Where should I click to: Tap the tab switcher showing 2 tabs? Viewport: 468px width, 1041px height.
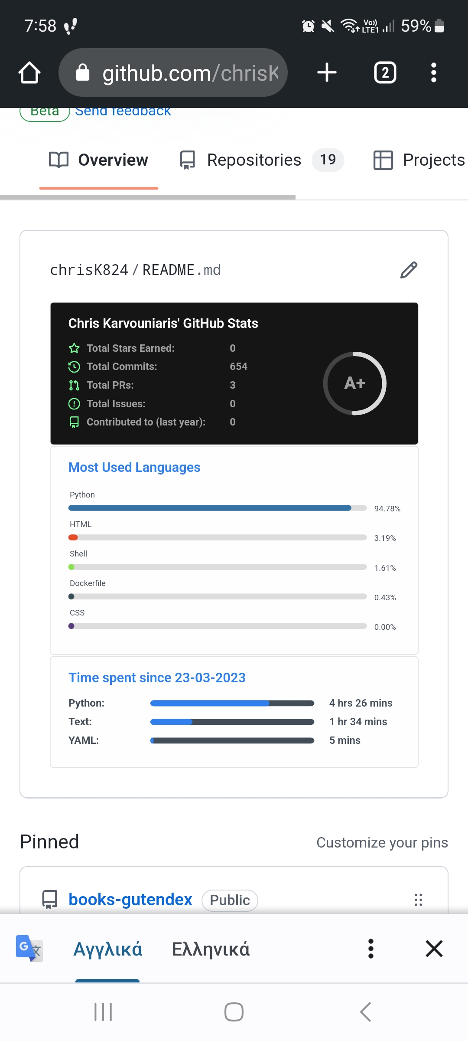click(385, 72)
